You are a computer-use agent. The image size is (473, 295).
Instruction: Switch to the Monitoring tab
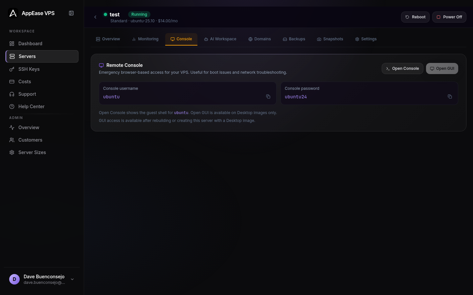pyautogui.click(x=145, y=39)
